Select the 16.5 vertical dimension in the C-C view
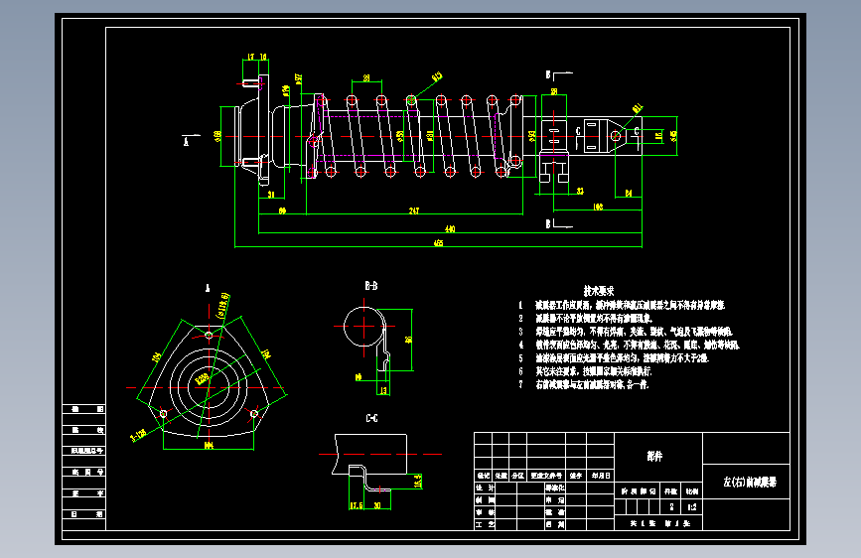 click(418, 482)
